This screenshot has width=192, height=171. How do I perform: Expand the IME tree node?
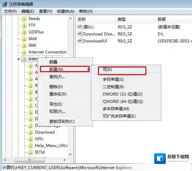[x=18, y=45]
